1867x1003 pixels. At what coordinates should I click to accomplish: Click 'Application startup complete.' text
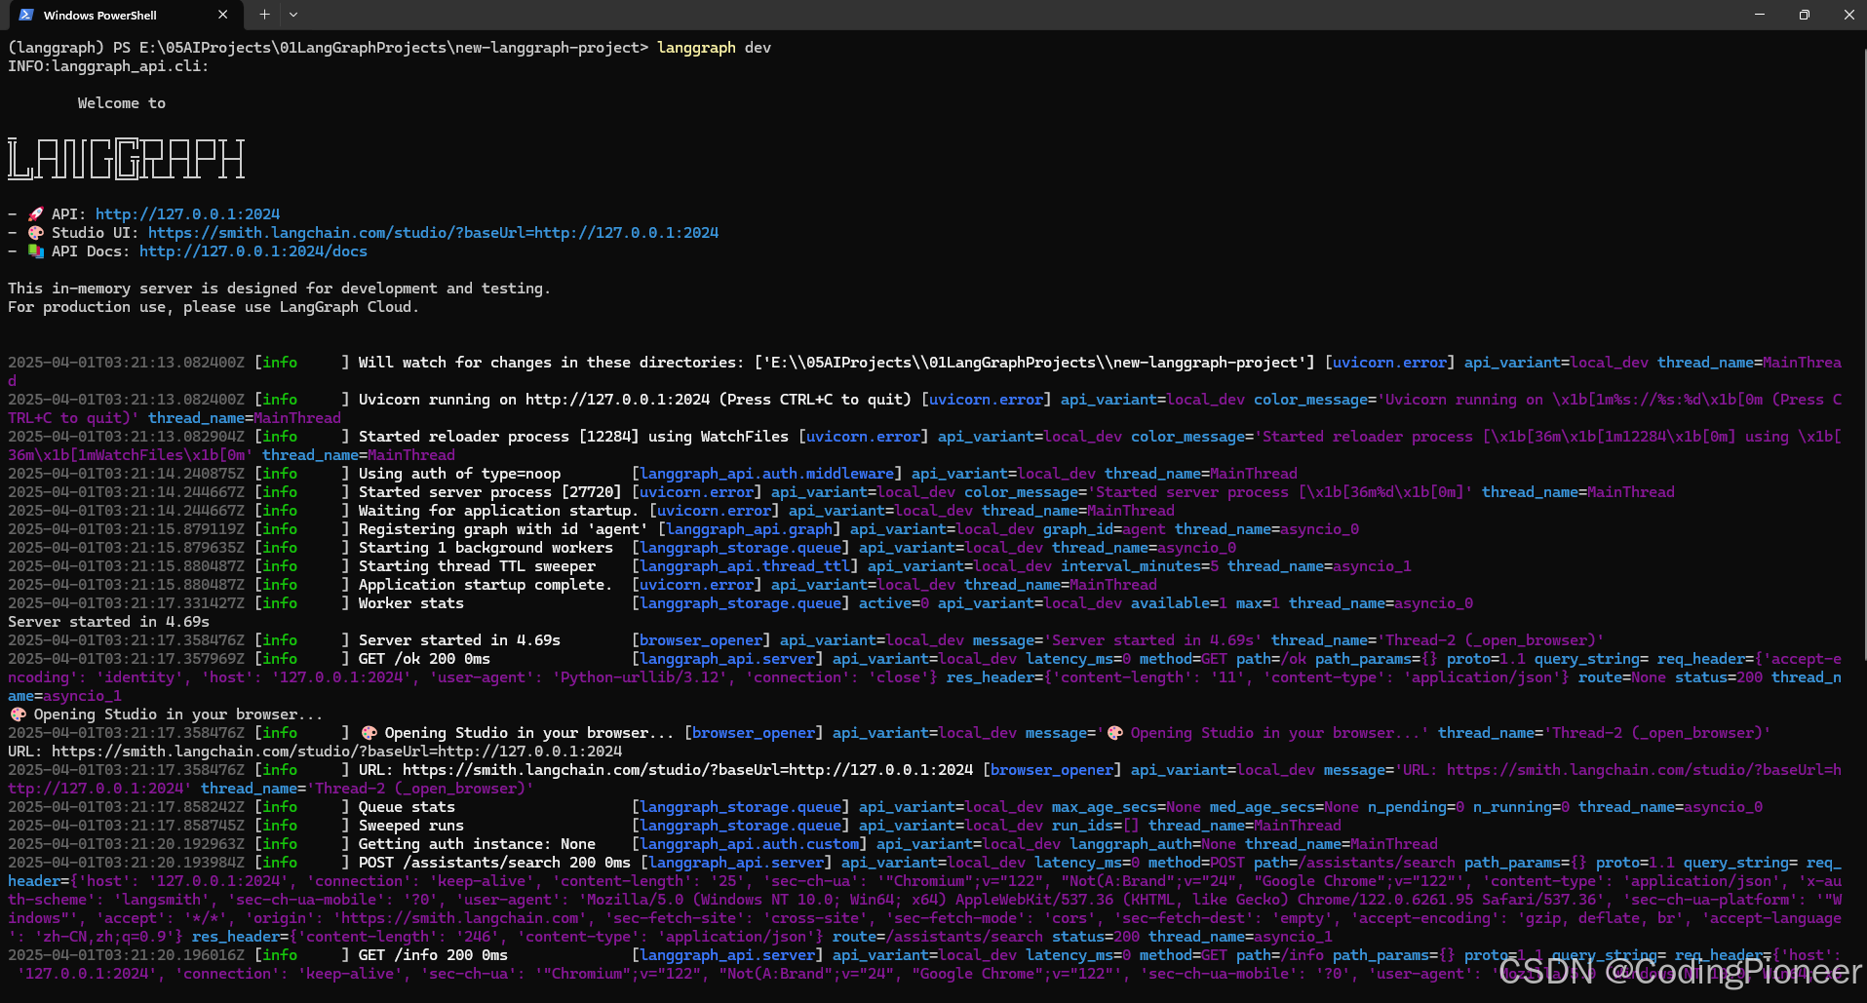coord(486,585)
